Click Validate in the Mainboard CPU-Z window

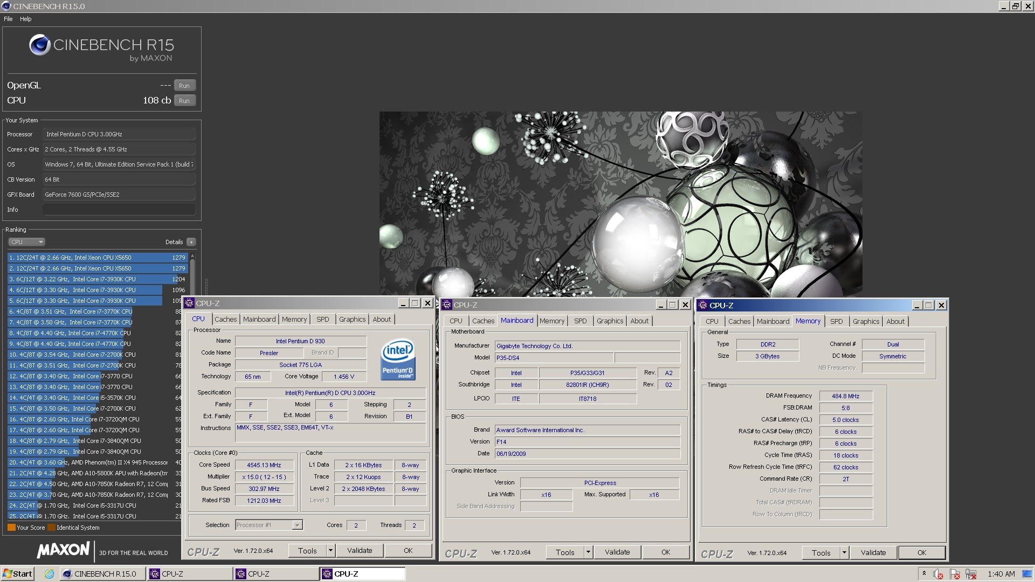[x=617, y=552]
